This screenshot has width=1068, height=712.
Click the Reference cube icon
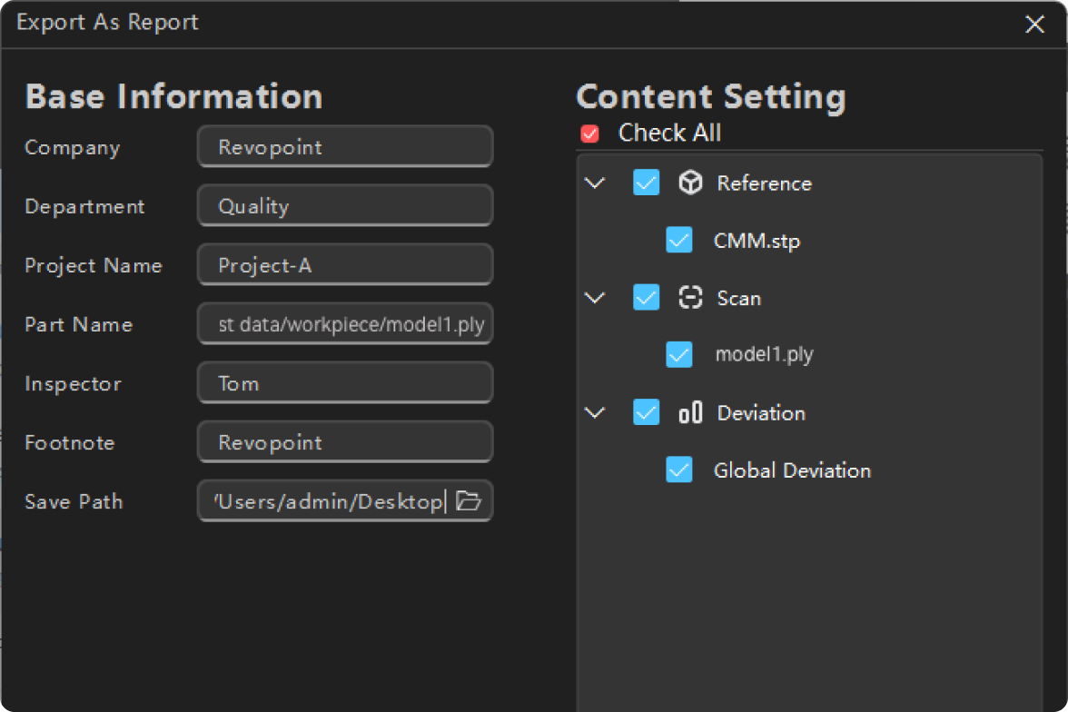tap(690, 183)
